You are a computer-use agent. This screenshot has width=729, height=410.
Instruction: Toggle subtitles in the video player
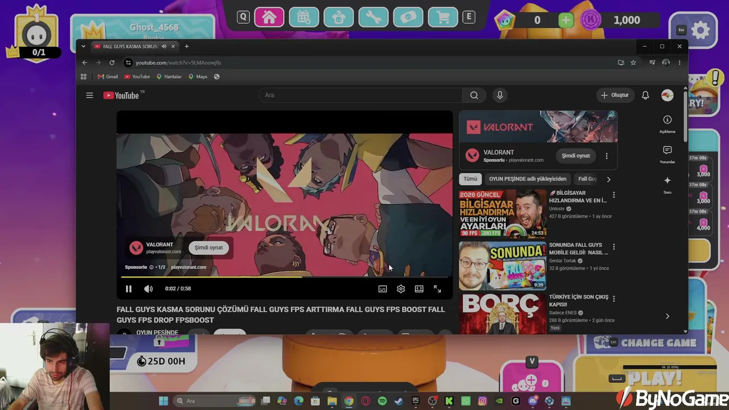tap(383, 289)
